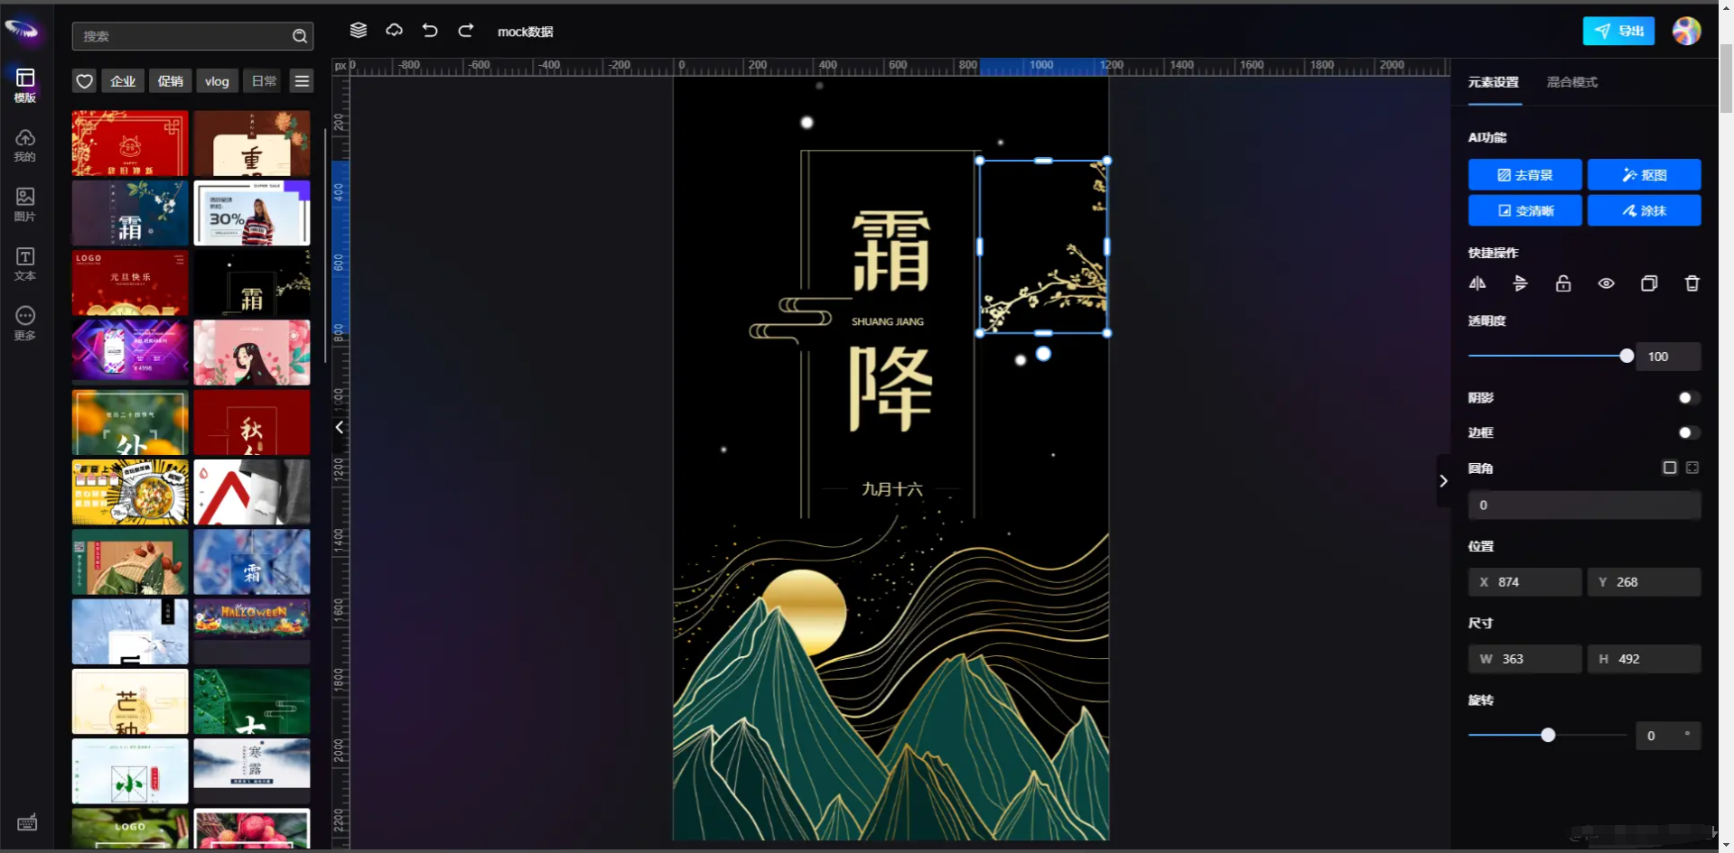Select the vlog category tag

217,81
